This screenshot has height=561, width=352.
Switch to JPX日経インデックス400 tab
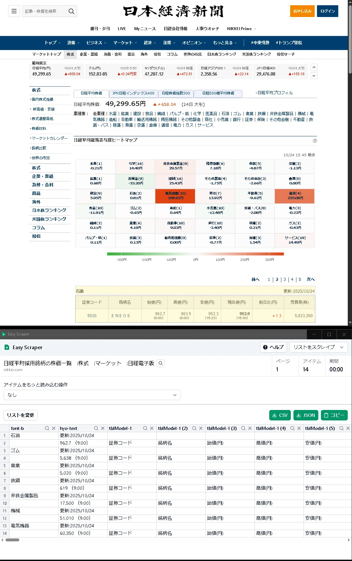(133, 93)
